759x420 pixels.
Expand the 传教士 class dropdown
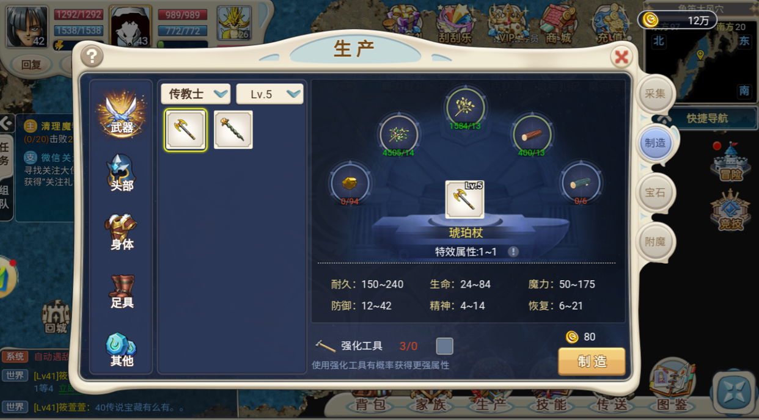[196, 94]
